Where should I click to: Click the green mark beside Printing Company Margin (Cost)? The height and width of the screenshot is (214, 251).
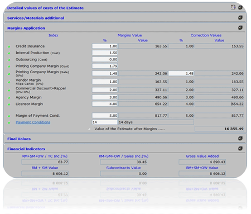(9, 66)
